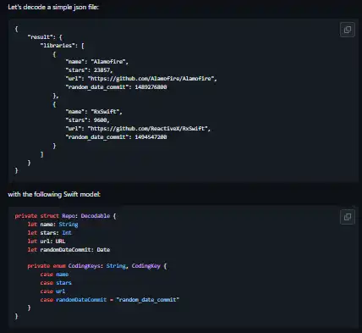Click the "case url" line
Image resolution: width=362 pixels, height=333 pixels.
click(x=52, y=291)
